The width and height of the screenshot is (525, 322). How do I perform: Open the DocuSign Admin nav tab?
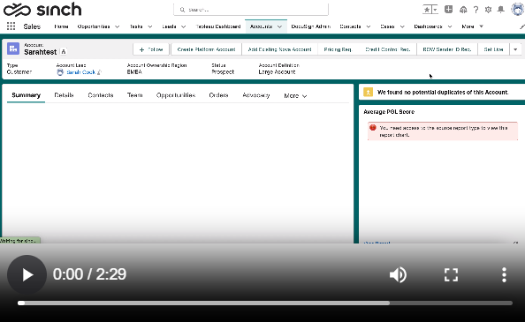311,26
